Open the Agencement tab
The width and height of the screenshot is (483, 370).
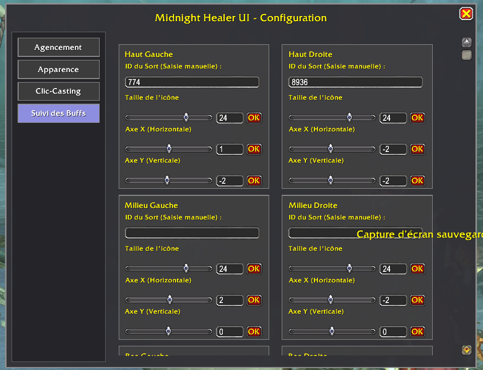(58, 47)
